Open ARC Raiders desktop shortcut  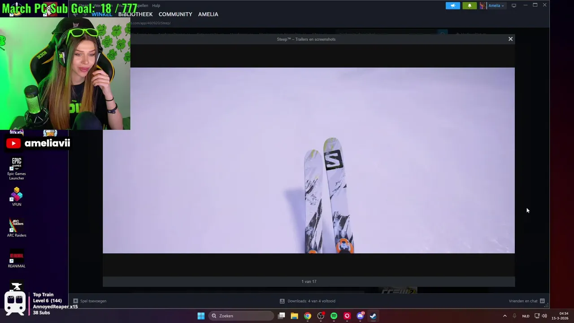tap(17, 228)
